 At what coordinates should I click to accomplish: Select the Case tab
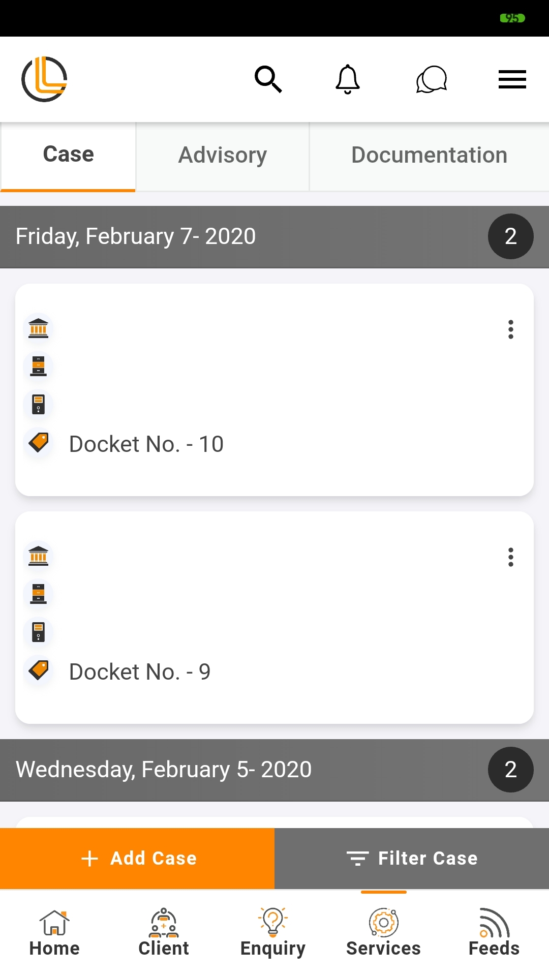(x=69, y=155)
